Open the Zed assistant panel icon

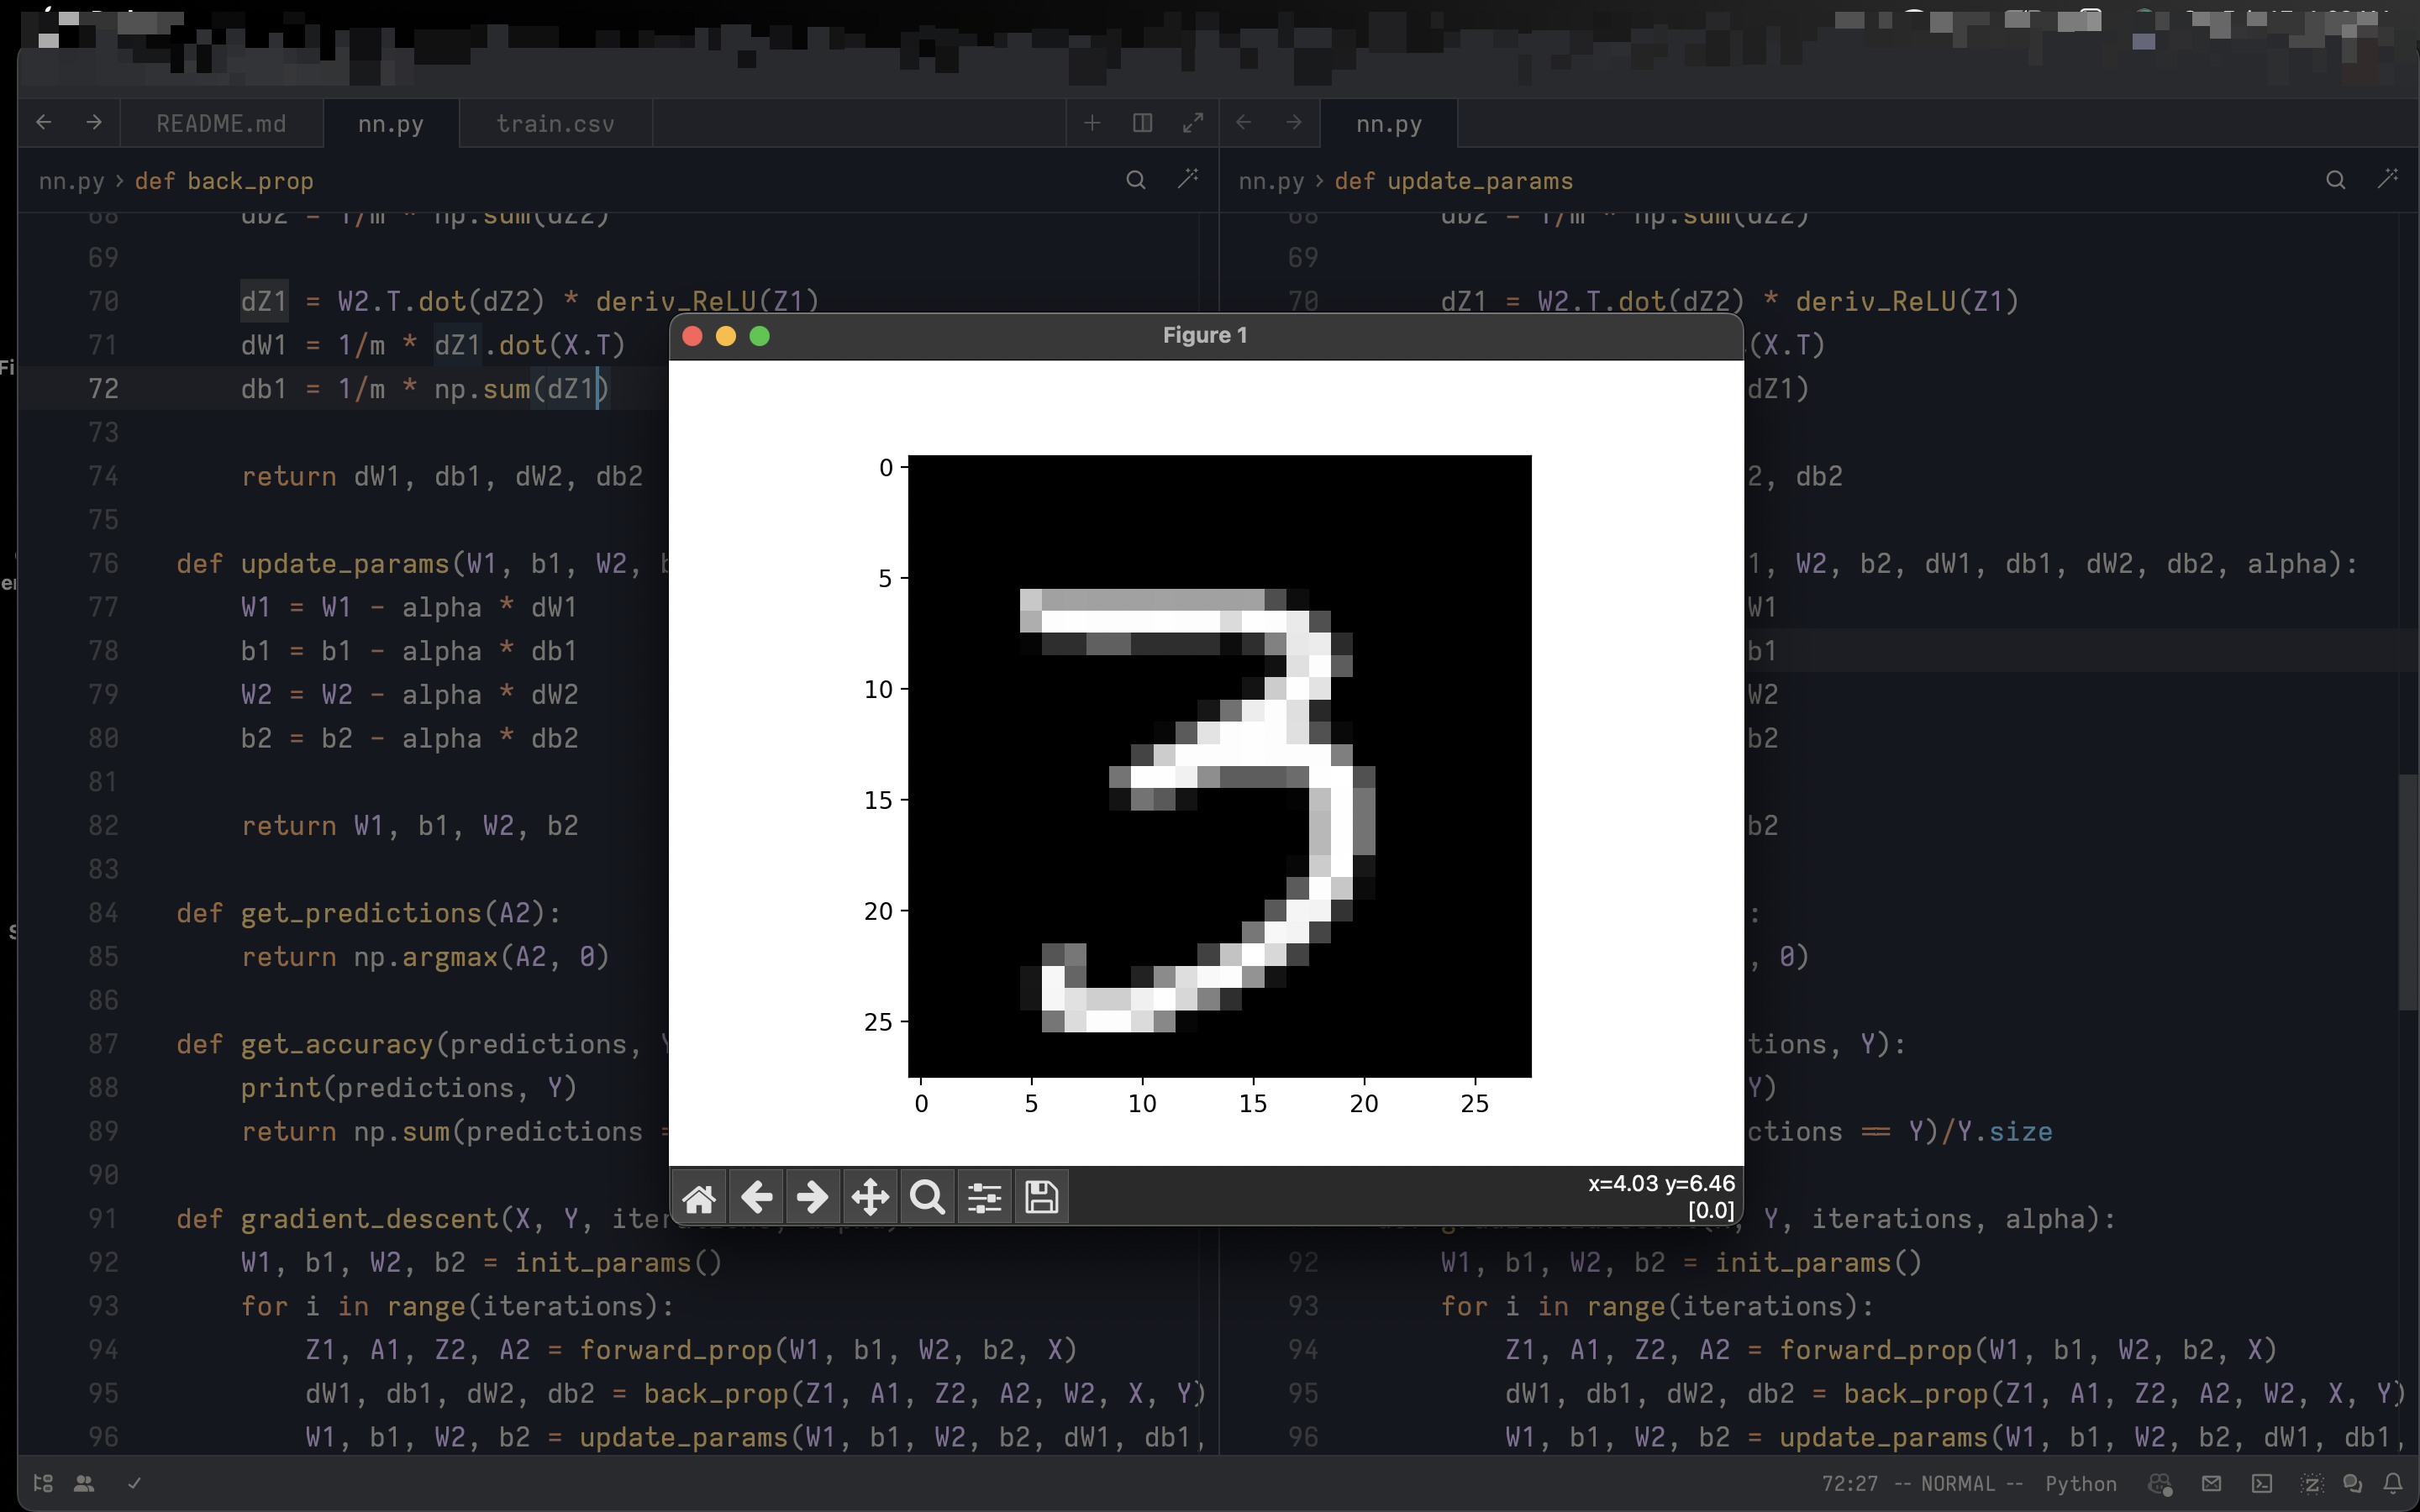pyautogui.click(x=2311, y=1484)
